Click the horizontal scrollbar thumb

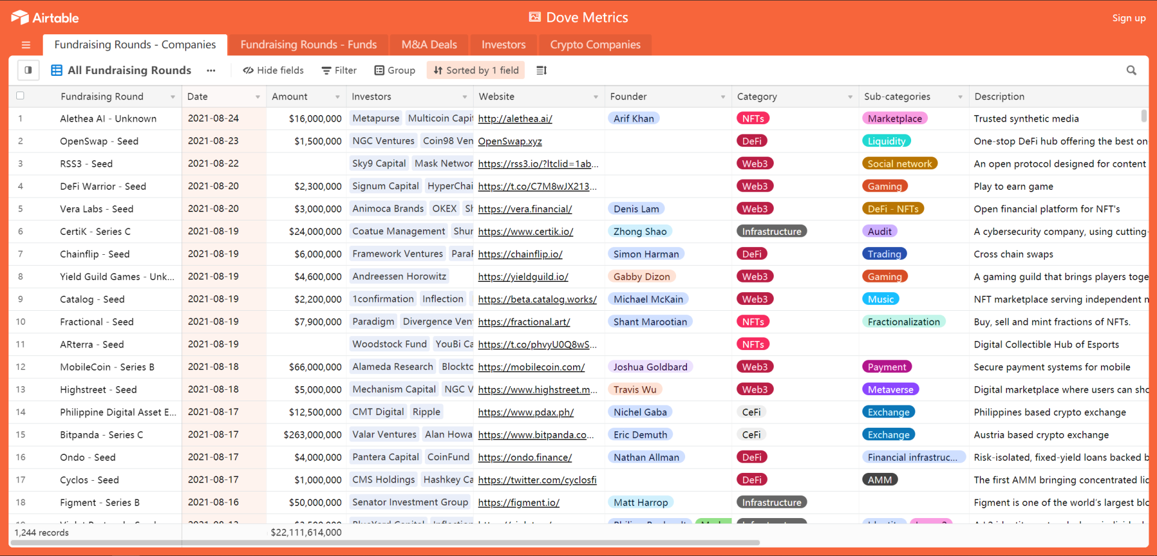[x=386, y=543]
